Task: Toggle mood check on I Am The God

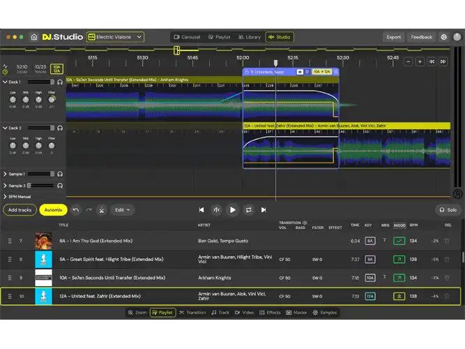Action: (x=399, y=241)
